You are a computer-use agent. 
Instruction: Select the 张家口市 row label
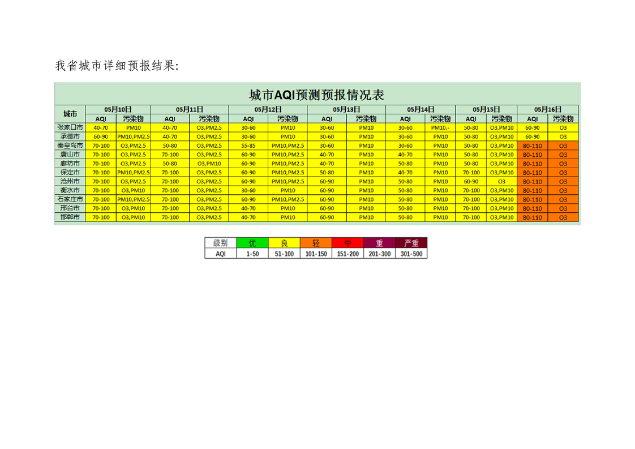pyautogui.click(x=70, y=128)
